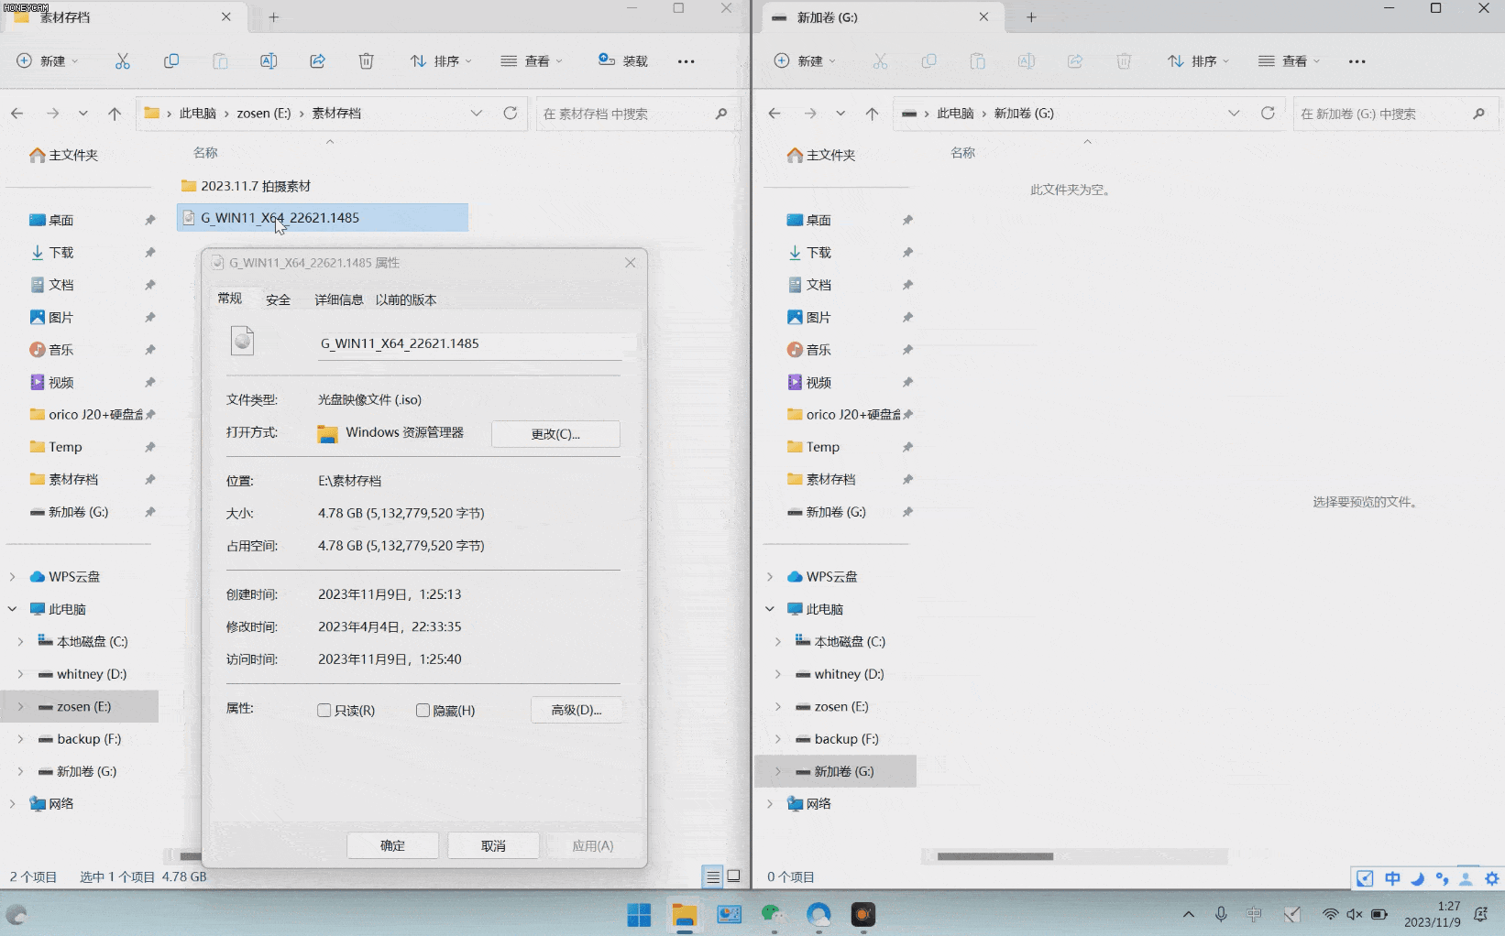Image resolution: width=1505 pixels, height=936 pixels.
Task: Select the G_WIN11_X64_22621.1485 file in the list
Action: click(323, 218)
